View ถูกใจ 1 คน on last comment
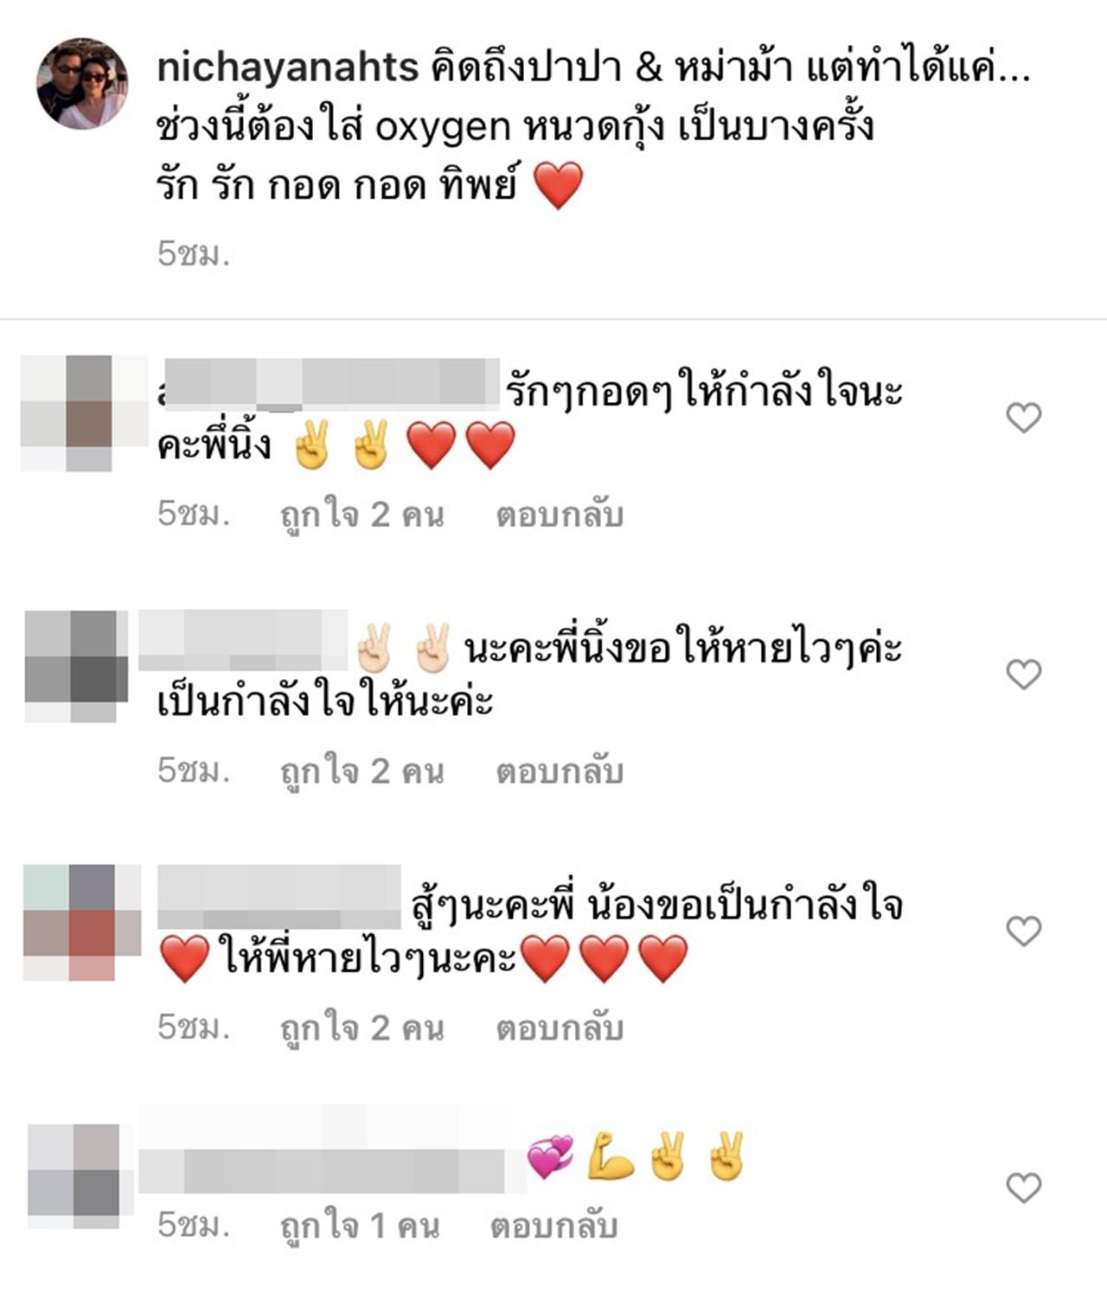The image size is (1107, 1306). (360, 1226)
